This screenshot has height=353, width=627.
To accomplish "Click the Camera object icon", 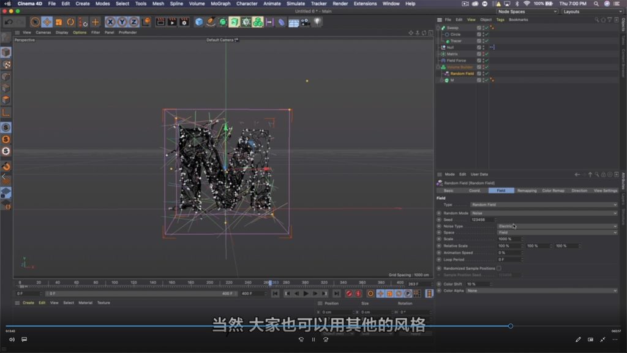I will tap(305, 22).
